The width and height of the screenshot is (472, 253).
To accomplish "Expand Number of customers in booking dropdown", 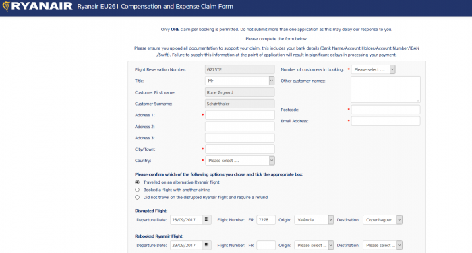I will tap(373, 69).
